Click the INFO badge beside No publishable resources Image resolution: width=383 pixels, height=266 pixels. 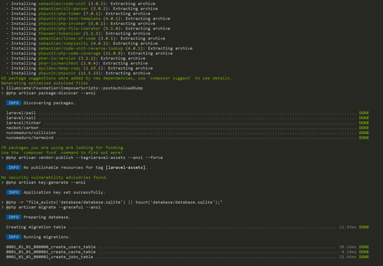click(13, 168)
